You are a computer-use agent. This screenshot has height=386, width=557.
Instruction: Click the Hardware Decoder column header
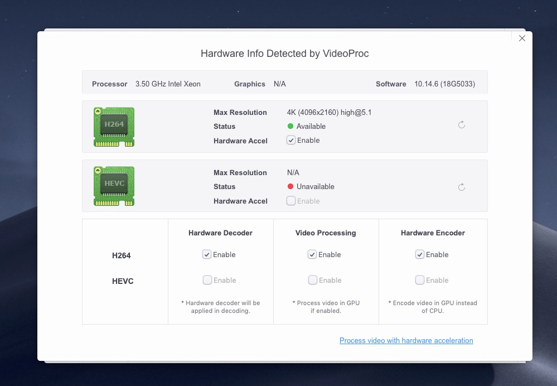click(x=220, y=233)
